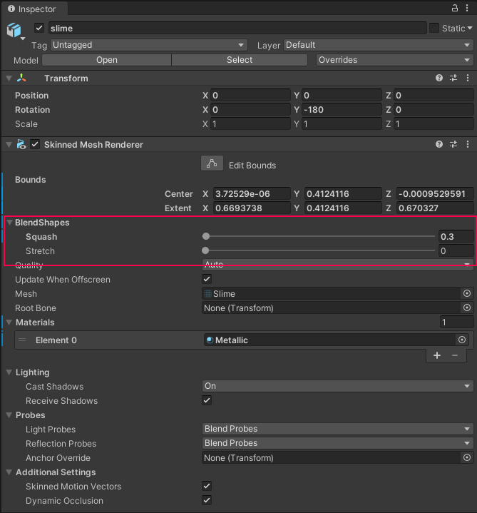
Task: Click the Inspector lock icon
Action: 456,8
